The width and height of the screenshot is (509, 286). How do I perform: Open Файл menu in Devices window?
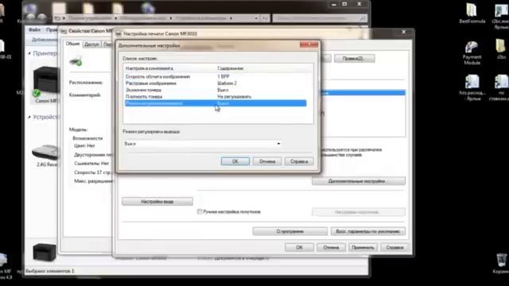coord(34,30)
